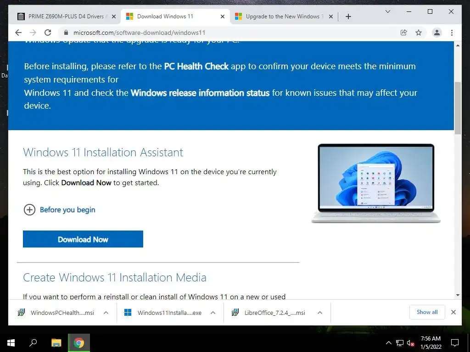Close the PRIME Z690M-PLUS tab
This screenshot has width=470, height=352.
point(114,16)
